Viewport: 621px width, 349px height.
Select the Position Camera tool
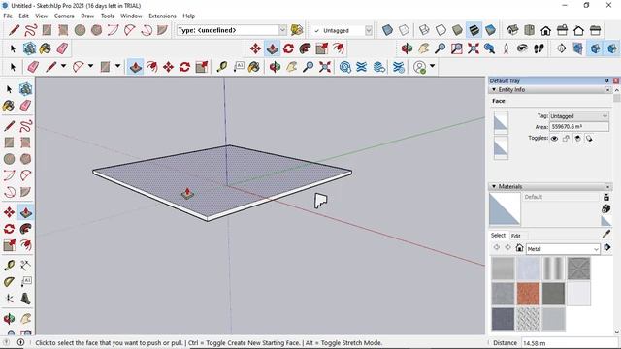[506, 48]
